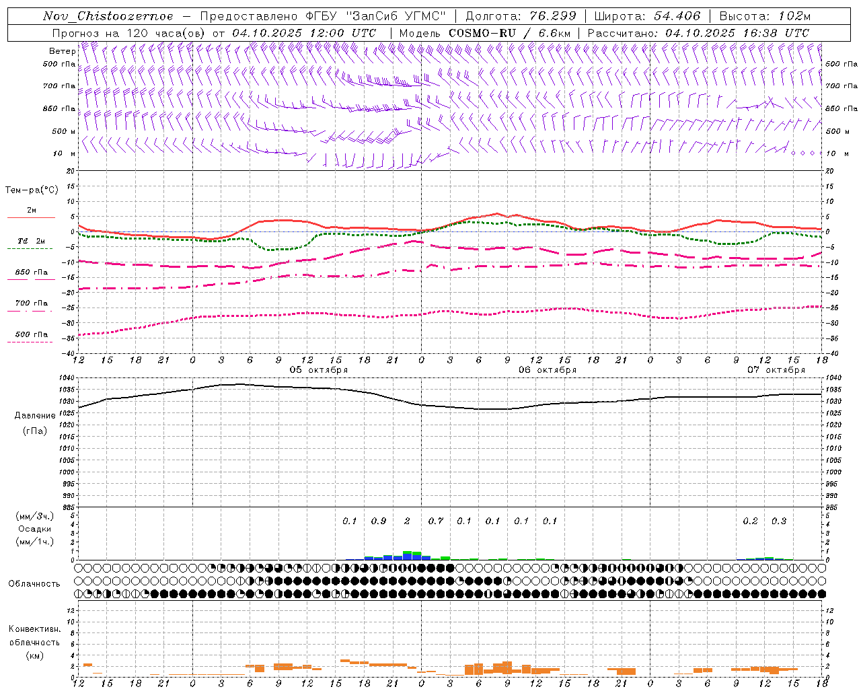Click the "(мм/1ч.)" precipitation unit label
Screen dimensions: 861x689
(35, 541)
